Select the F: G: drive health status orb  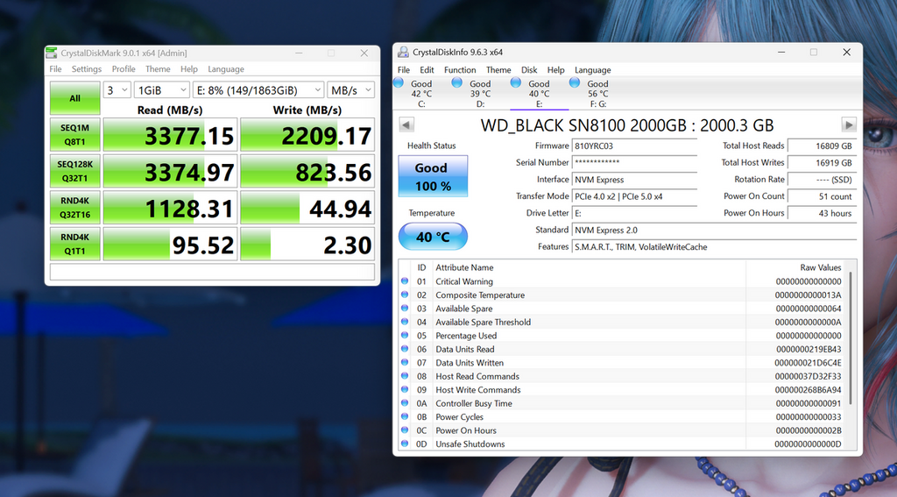pos(575,83)
